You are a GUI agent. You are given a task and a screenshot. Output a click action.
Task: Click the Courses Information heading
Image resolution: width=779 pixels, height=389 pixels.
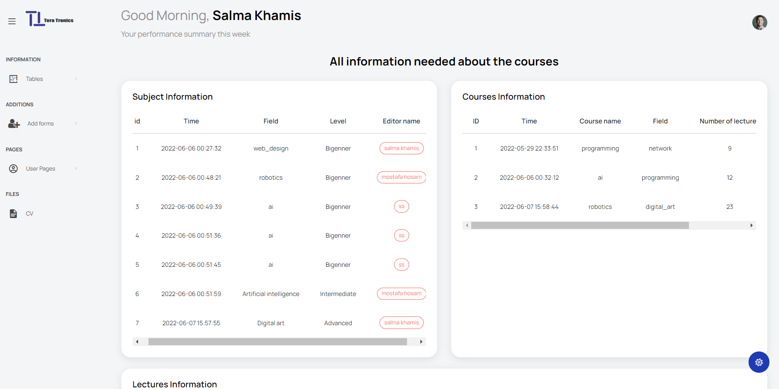[503, 97]
